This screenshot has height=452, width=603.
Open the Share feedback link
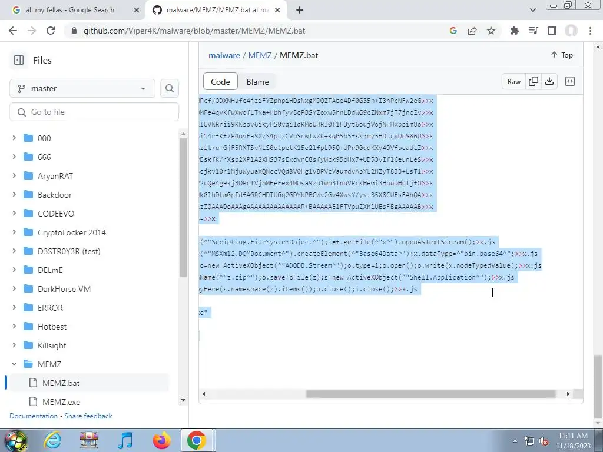(x=88, y=416)
